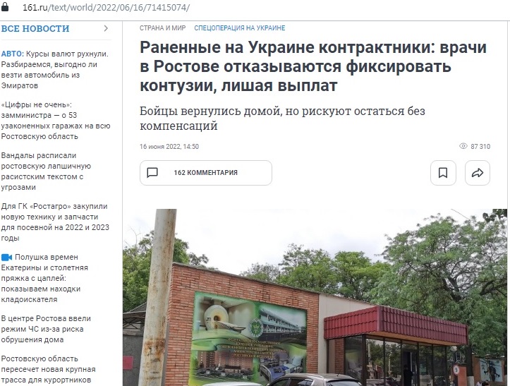The image size is (510, 386).
Task: Click the eye views counter icon
Action: click(463, 146)
